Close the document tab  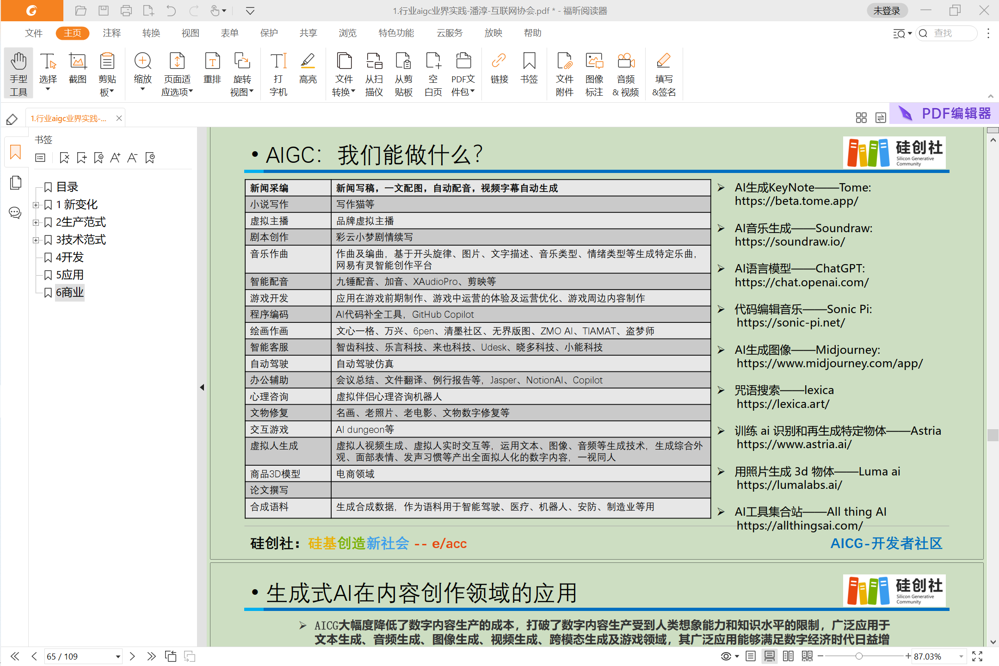pyautogui.click(x=119, y=118)
